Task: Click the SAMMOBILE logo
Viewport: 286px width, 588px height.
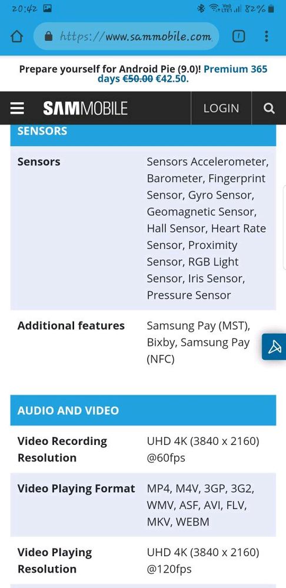Action: pos(85,108)
